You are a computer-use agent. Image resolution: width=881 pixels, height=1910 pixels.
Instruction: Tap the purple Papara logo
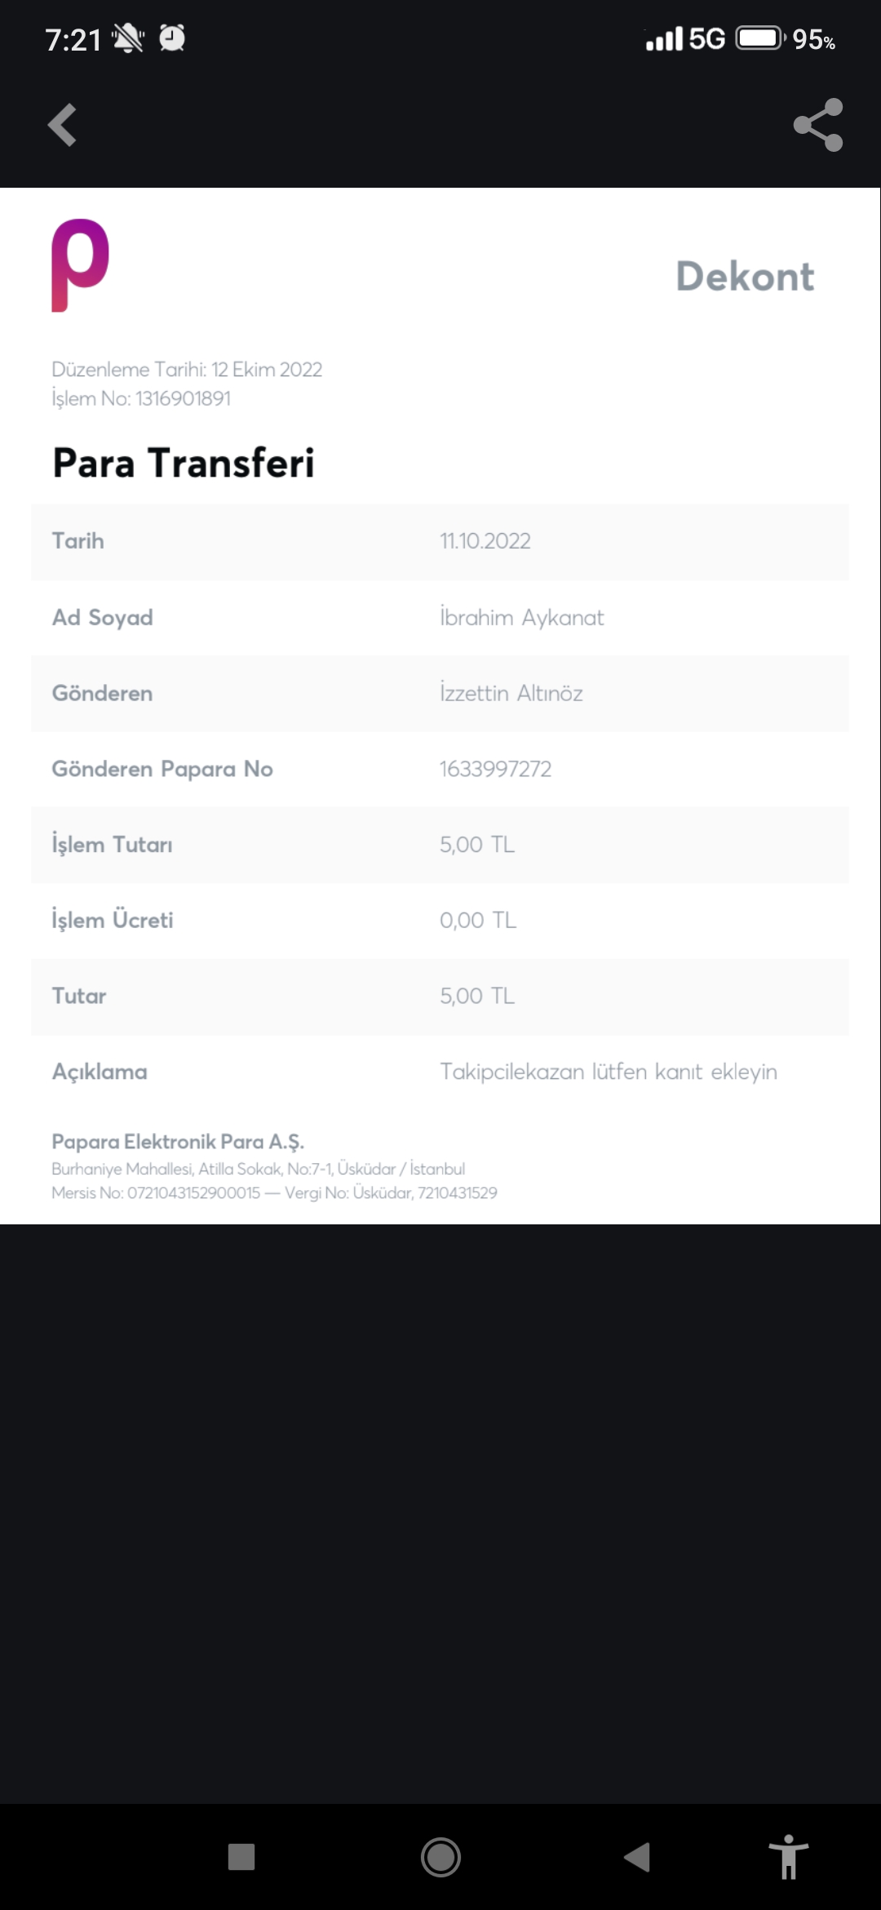pyautogui.click(x=80, y=264)
